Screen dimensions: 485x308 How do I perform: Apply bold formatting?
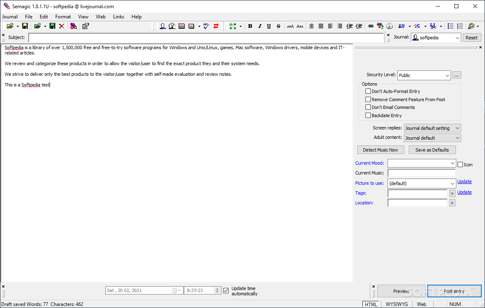click(250, 26)
